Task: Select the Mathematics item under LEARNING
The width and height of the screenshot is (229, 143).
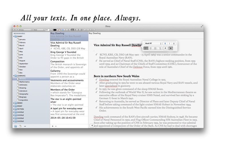Action: coord(24,82)
